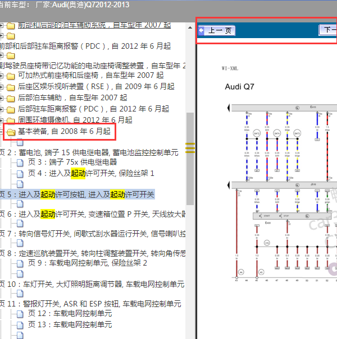The image size is (337, 339).
Task: Click folder icon of 前部和后部的泊车辅助系统
Action: point(11,26)
